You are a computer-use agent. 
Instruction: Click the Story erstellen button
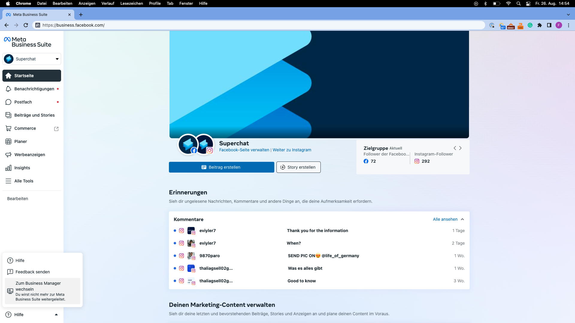pyautogui.click(x=298, y=167)
